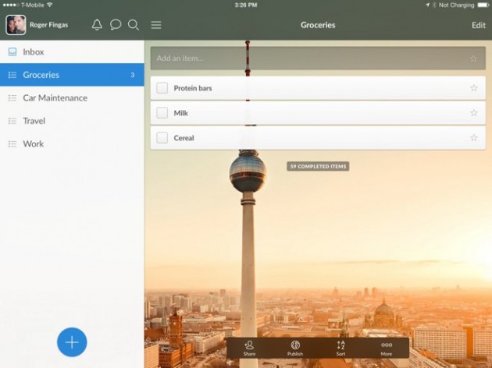Click the list icon beside Work
The height and width of the screenshot is (368, 492).
(12, 144)
